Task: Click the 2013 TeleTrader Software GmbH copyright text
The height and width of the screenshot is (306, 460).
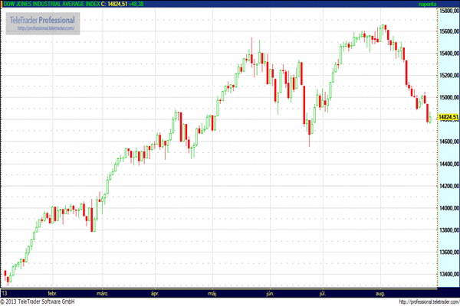Action: (38, 301)
